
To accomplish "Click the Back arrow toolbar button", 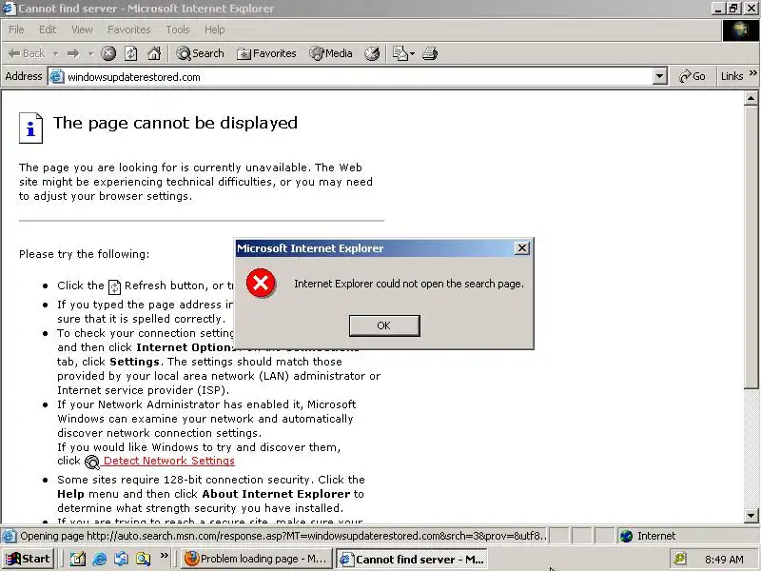I will tap(27, 53).
